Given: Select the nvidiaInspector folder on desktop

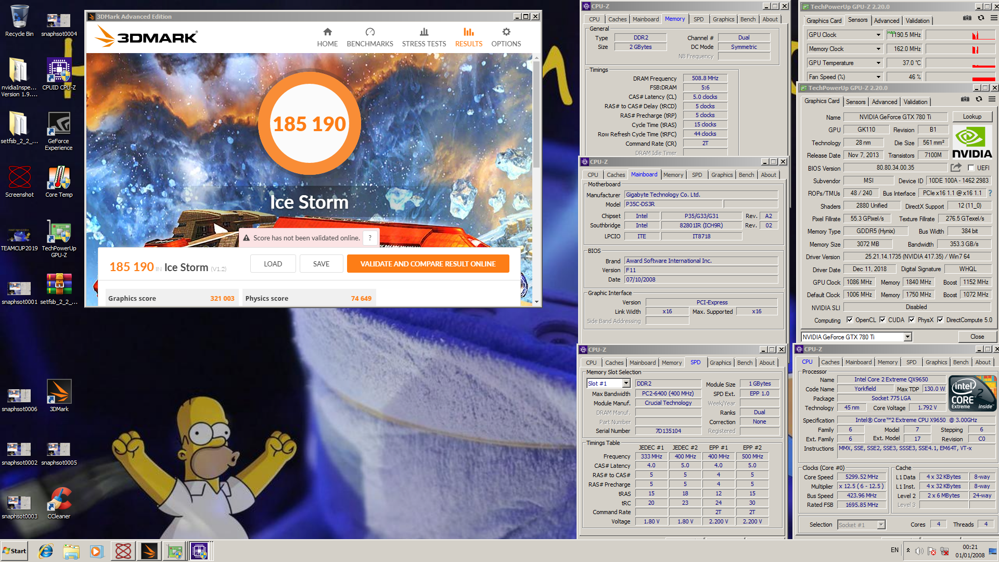Looking at the screenshot, I should [19, 77].
